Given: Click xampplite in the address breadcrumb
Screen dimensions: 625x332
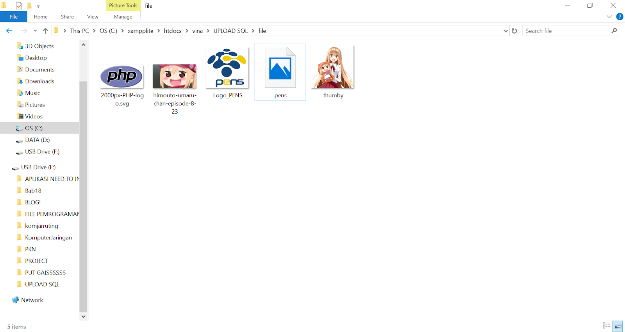Looking at the screenshot, I should coord(141,31).
